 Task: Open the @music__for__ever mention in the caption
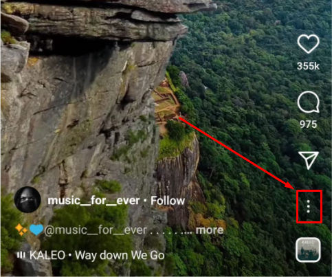point(96,230)
